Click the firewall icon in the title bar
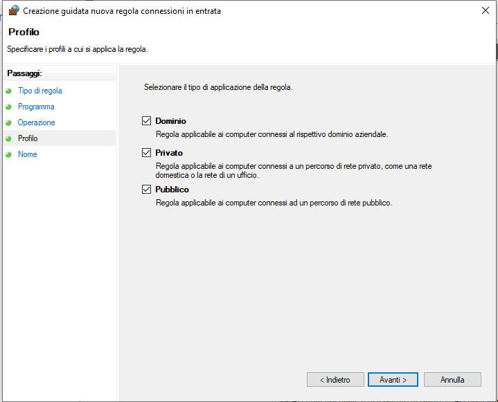Screen dimensions: 498x402 point(13,11)
